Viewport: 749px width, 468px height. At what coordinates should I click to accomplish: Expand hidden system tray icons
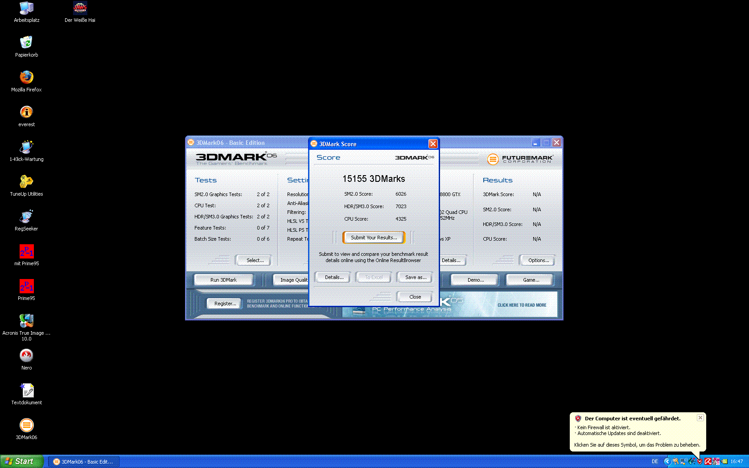pos(667,462)
